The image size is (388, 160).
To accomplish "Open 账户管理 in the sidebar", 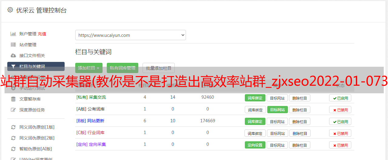I will point(28,34).
